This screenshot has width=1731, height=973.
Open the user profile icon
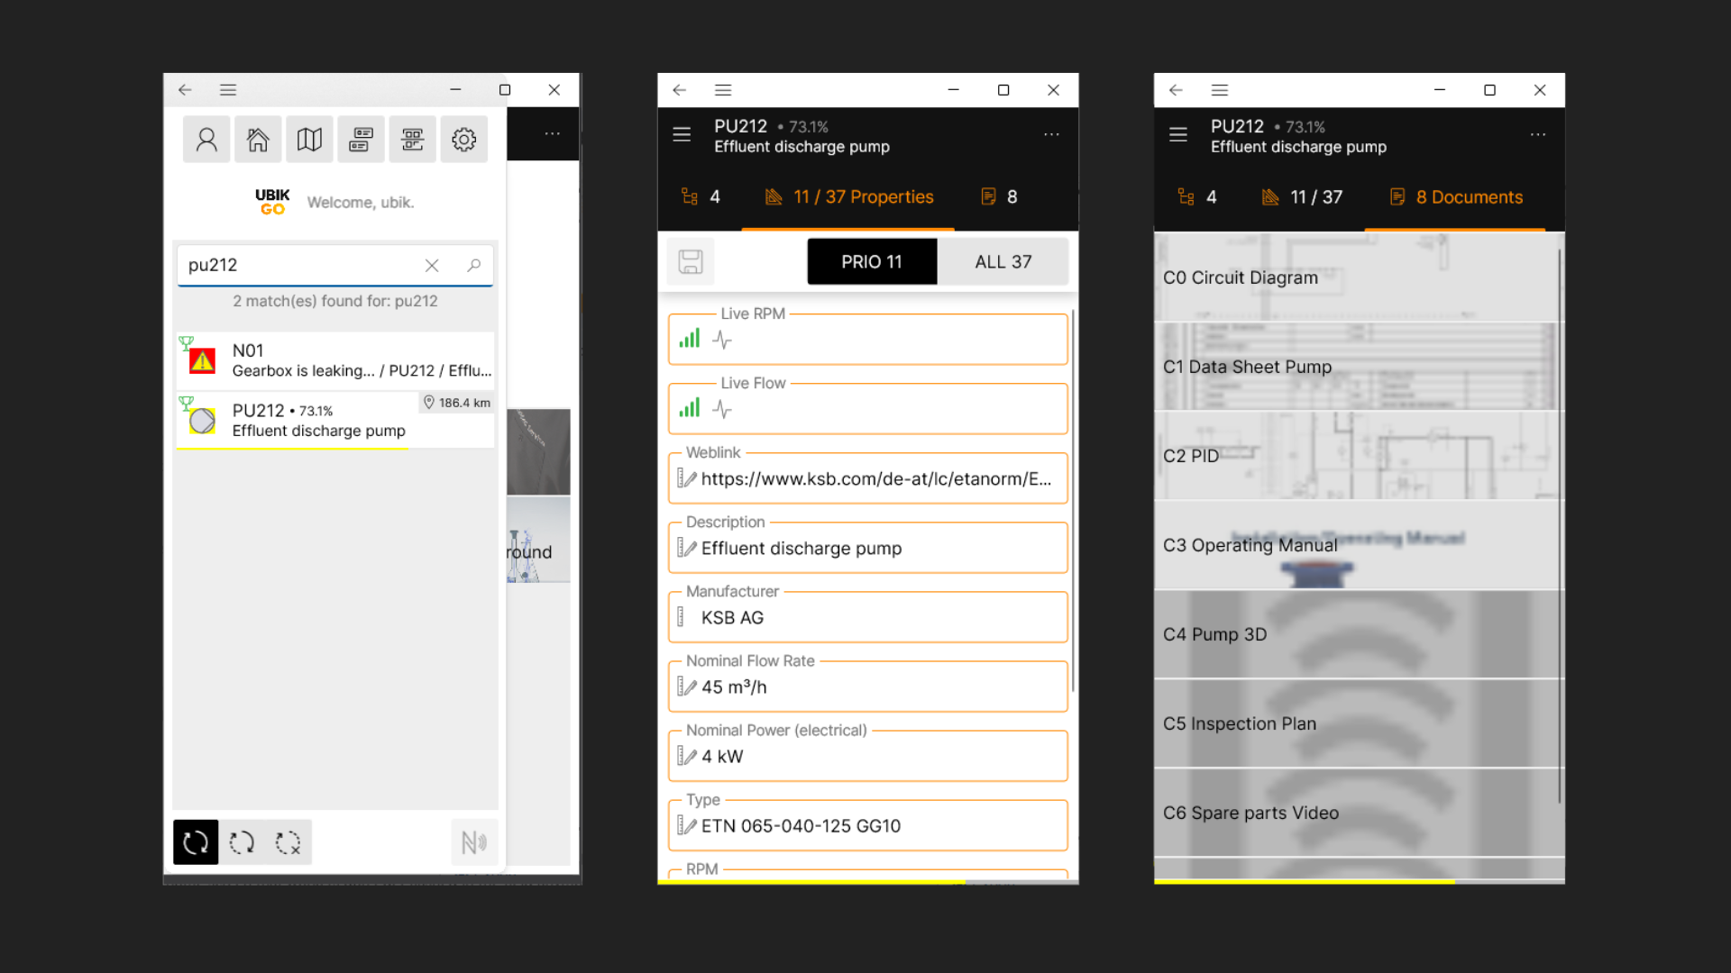click(206, 139)
